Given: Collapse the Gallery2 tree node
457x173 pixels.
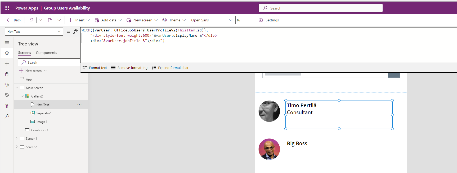Looking at the screenshot, I should (22, 96).
